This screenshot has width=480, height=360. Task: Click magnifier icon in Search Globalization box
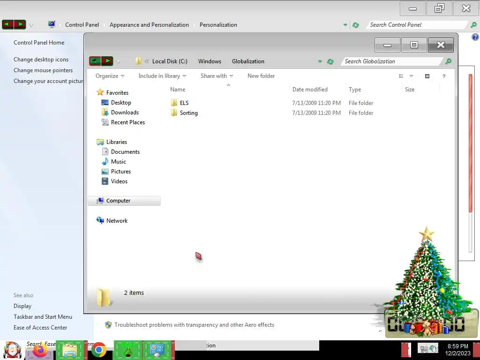click(x=448, y=61)
